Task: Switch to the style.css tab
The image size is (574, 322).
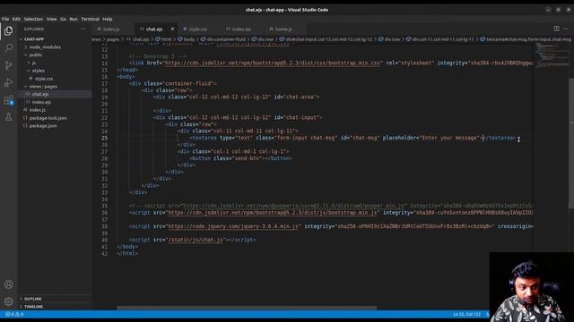Action: point(198,30)
